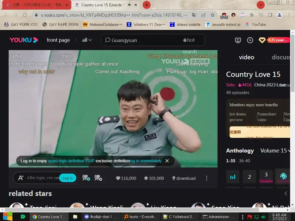Open Windows 11 Dow... bookmark
This screenshot has width=295, height=221.
click(x=146, y=24)
